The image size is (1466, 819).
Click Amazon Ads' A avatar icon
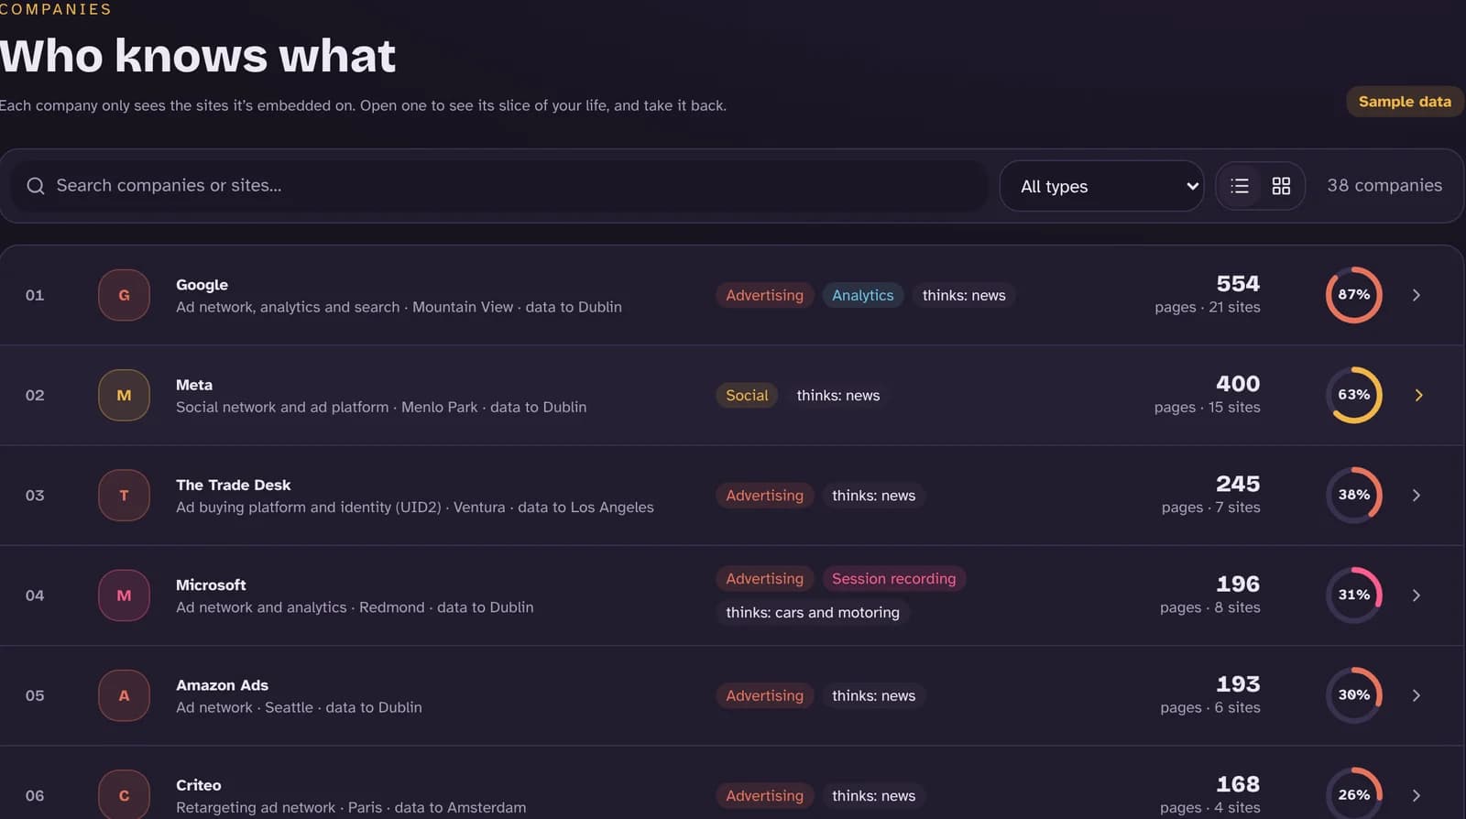pos(124,695)
